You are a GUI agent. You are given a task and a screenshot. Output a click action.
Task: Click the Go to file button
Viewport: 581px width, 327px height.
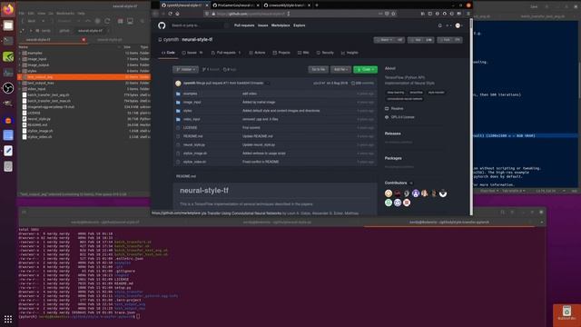318,69
